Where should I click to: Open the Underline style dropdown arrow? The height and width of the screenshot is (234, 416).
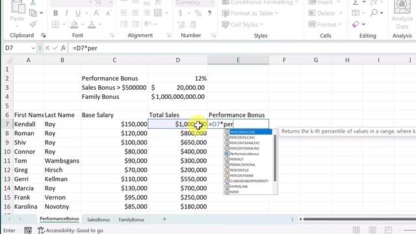point(86,13)
